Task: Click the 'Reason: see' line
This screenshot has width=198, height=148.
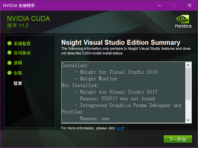Action: [x=95, y=118]
